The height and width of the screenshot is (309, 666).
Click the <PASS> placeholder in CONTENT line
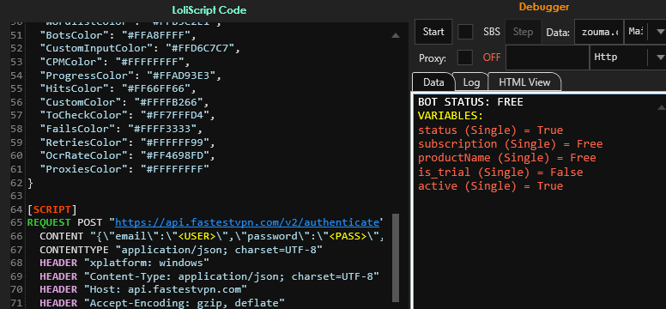click(x=348, y=236)
